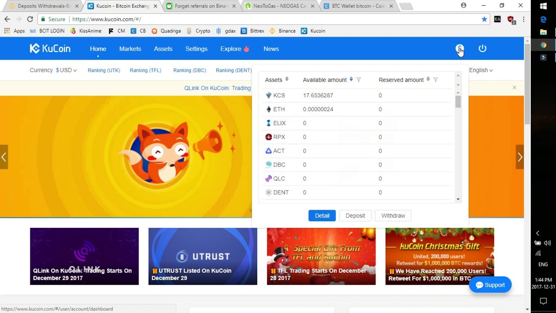Dismiss the QLink announcement bar
The height and width of the screenshot is (313, 556).
point(514,87)
